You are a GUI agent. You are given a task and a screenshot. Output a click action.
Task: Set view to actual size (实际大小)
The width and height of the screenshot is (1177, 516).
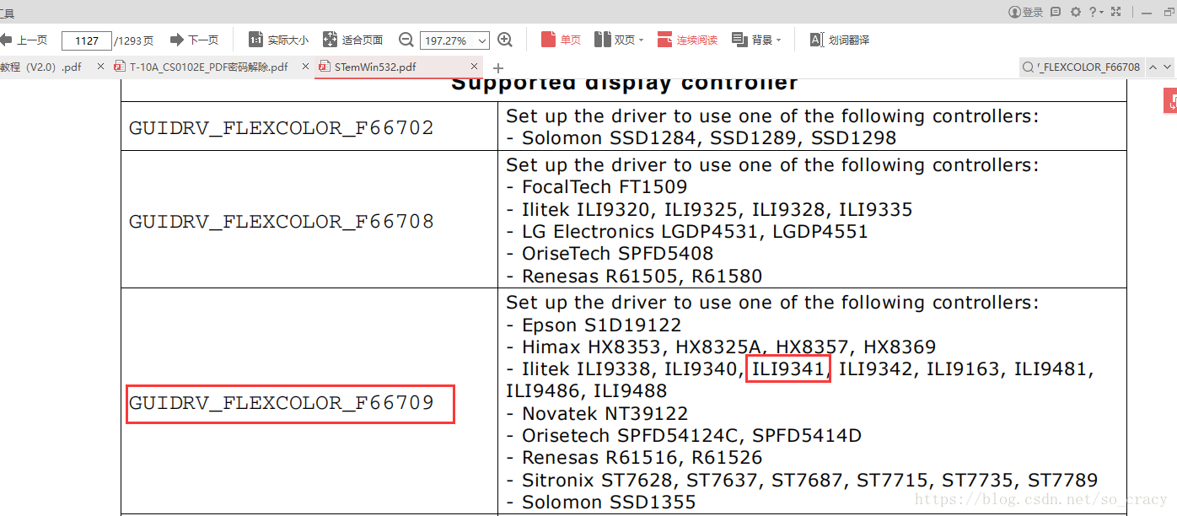click(x=279, y=40)
